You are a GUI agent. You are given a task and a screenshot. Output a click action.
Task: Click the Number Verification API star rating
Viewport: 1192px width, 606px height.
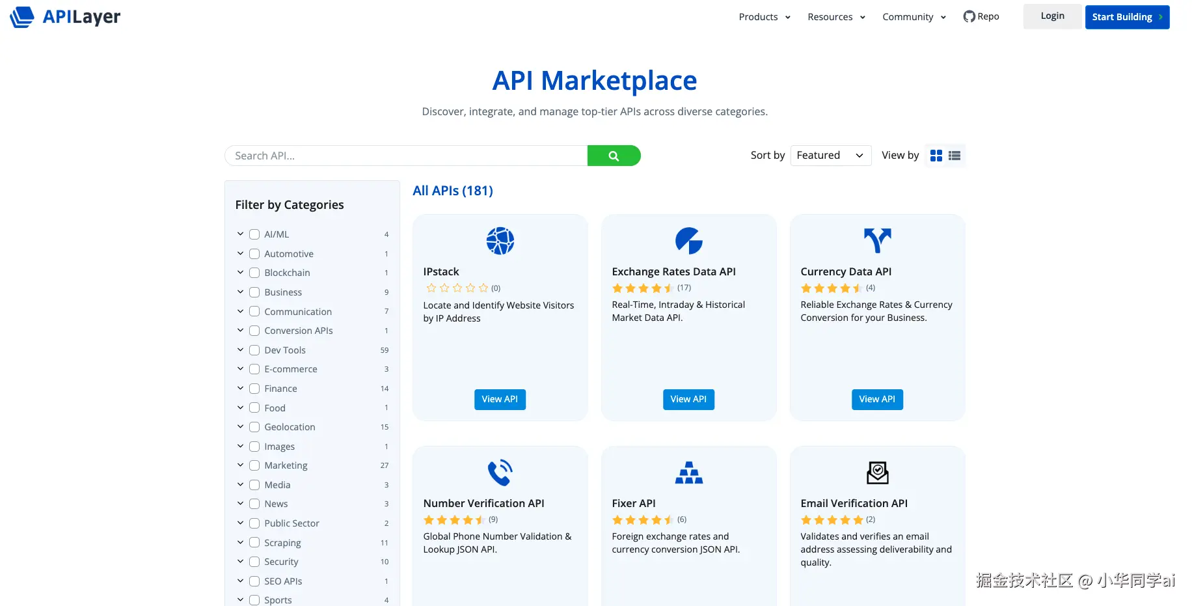(454, 519)
